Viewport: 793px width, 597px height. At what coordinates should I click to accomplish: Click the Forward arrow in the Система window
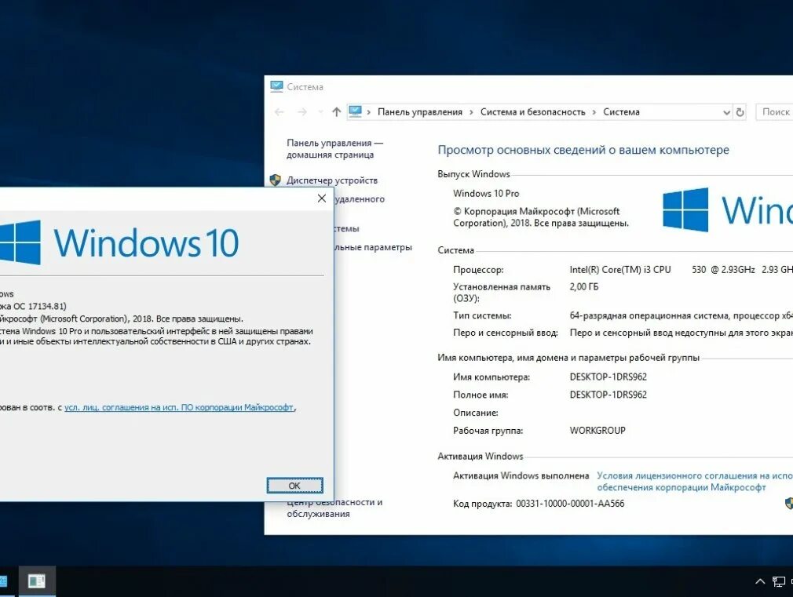pyautogui.click(x=302, y=112)
